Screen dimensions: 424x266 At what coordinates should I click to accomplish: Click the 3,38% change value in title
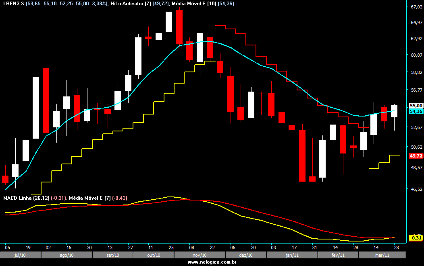pos(99,4)
